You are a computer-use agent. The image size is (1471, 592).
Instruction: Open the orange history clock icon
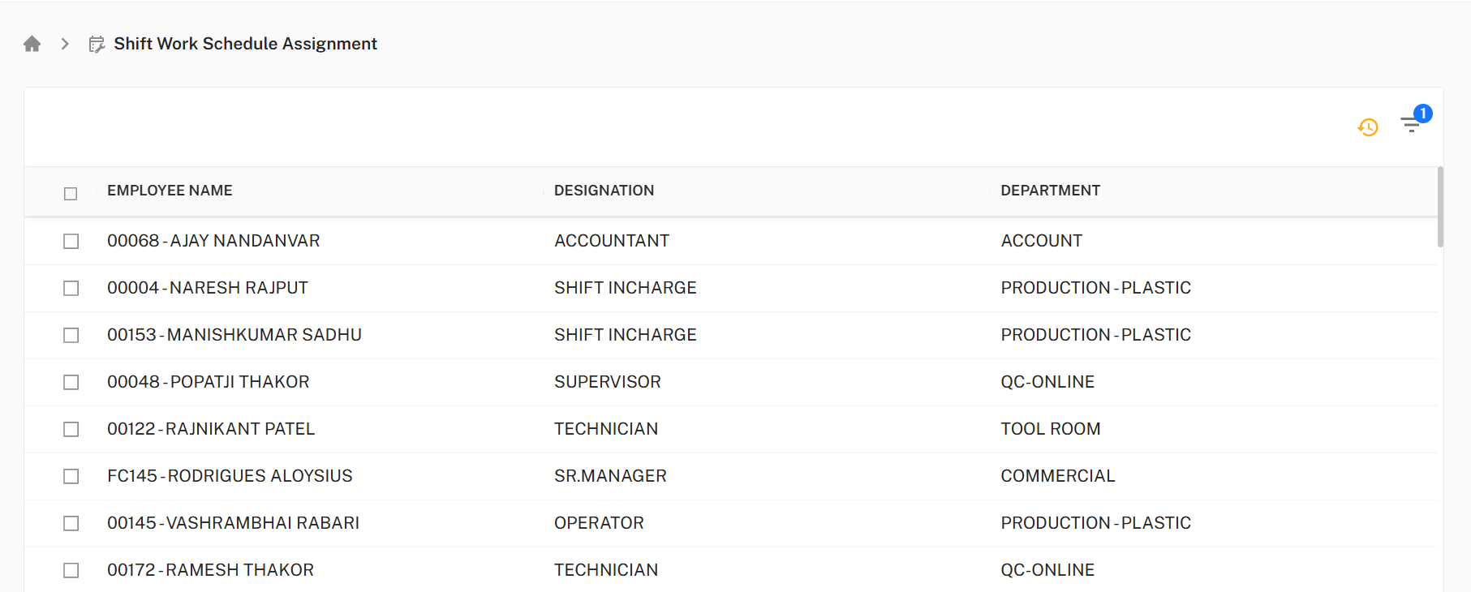coord(1368,127)
